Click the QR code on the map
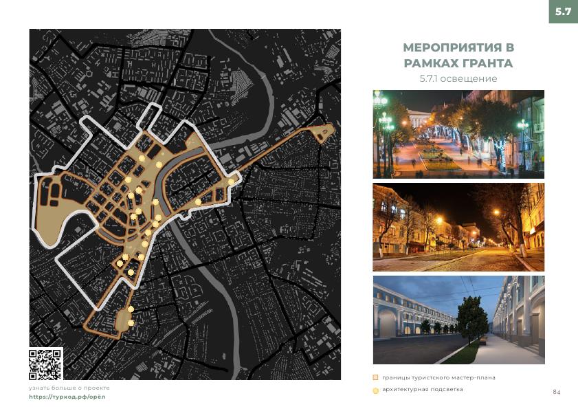The width and height of the screenshot is (578, 409). (x=46, y=364)
